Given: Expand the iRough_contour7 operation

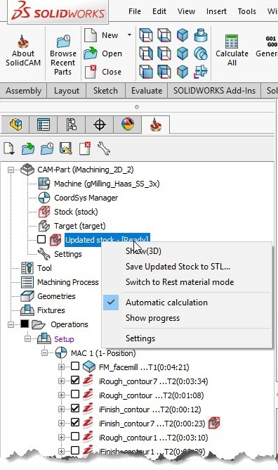Looking at the screenshot, I should (x=61, y=381).
